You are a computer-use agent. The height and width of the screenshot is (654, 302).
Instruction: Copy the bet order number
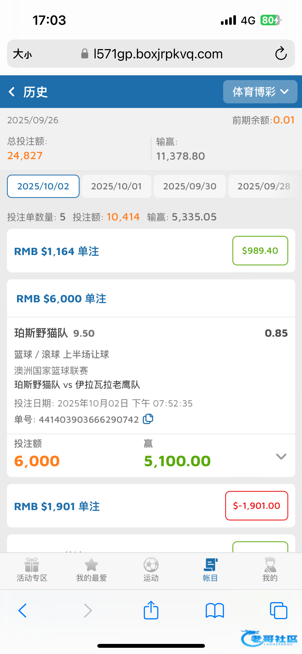coord(148,419)
